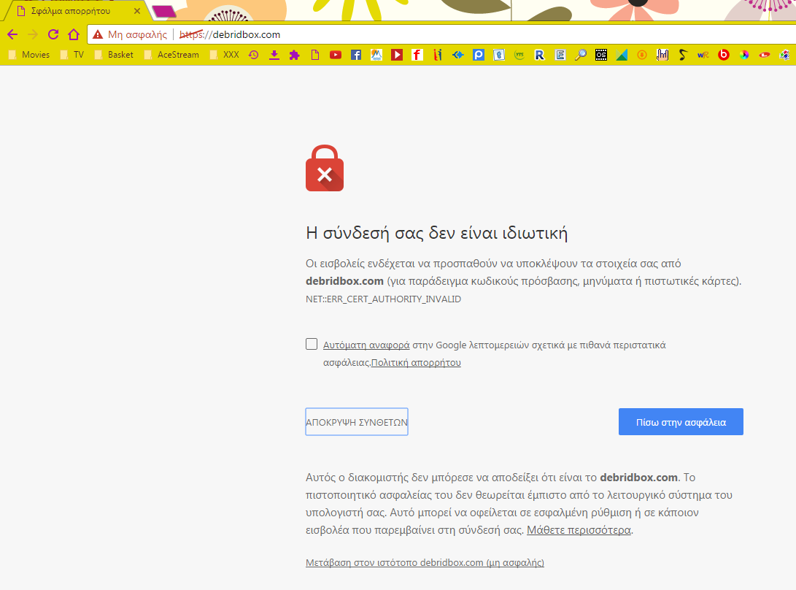Open the Facebook bookmark
This screenshot has height=590, width=796.
tap(356, 55)
